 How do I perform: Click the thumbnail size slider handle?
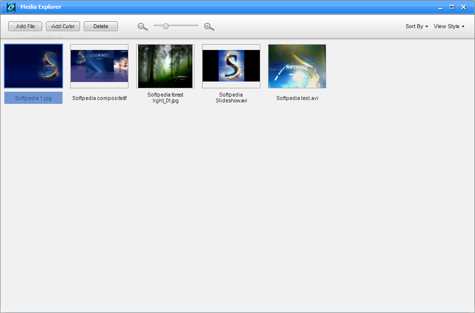[165, 26]
